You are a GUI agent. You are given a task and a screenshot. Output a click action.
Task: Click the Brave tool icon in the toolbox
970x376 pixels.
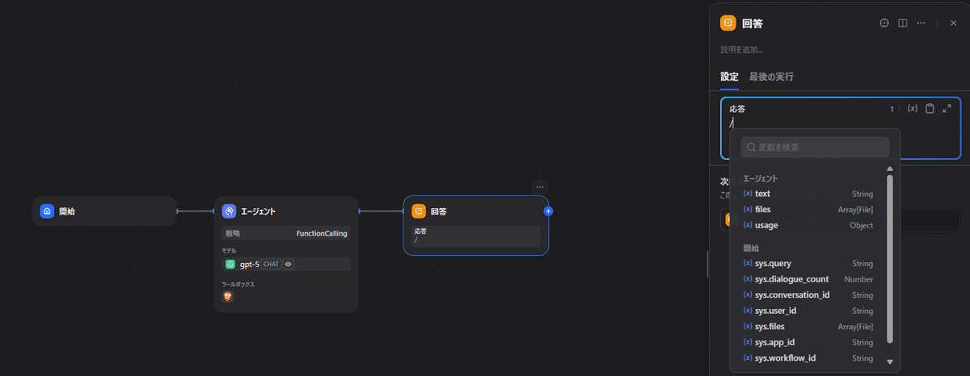pyautogui.click(x=228, y=297)
